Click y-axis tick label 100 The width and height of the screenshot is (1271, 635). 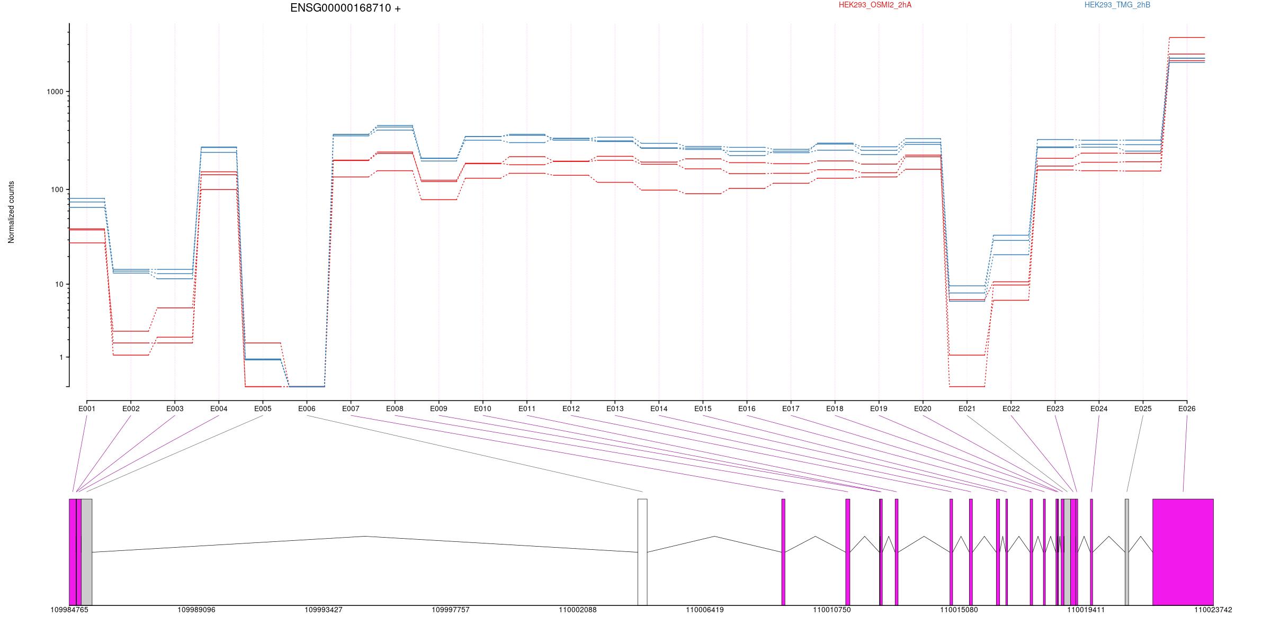pyautogui.click(x=57, y=189)
